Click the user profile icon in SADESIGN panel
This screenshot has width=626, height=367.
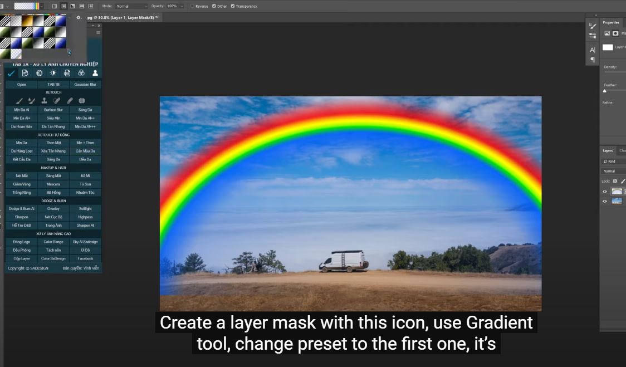pyautogui.click(x=95, y=73)
